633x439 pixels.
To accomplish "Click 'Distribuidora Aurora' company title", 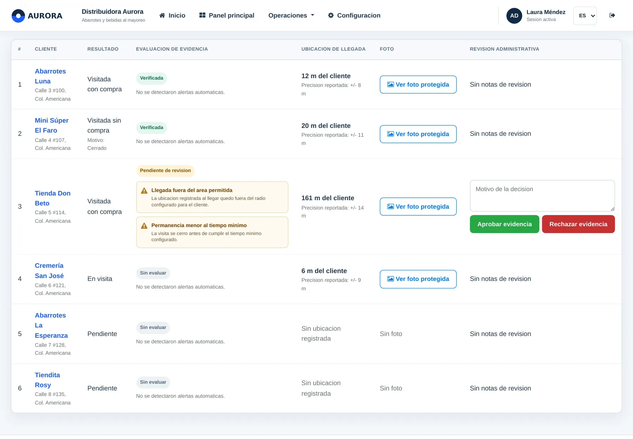I will (113, 12).
